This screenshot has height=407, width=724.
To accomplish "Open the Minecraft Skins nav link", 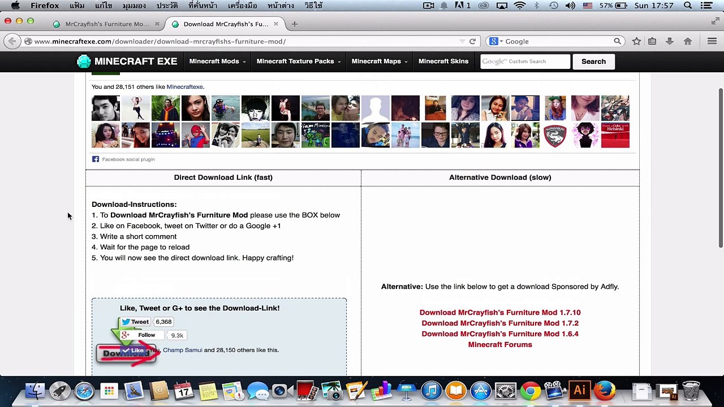I will [443, 61].
